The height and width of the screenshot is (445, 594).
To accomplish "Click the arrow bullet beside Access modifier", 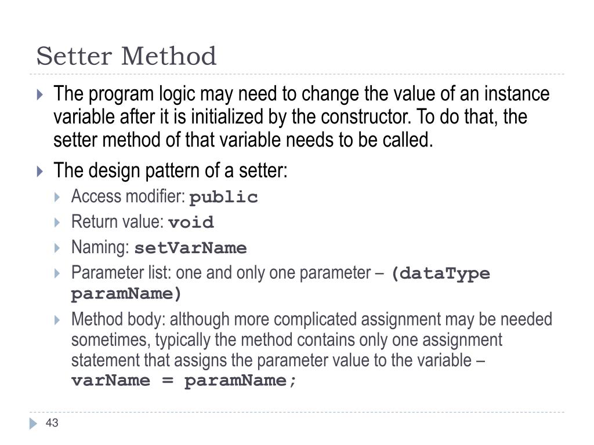I will tap(57, 197).
